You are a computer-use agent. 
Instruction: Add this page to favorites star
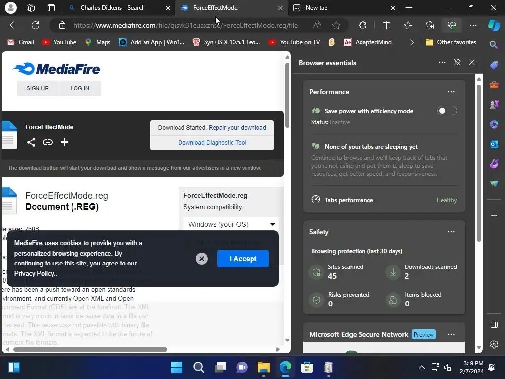point(336,25)
